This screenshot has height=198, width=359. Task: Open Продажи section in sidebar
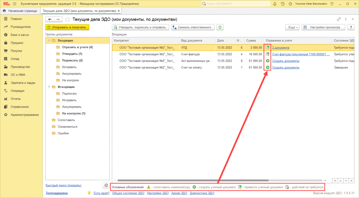(x=17, y=43)
